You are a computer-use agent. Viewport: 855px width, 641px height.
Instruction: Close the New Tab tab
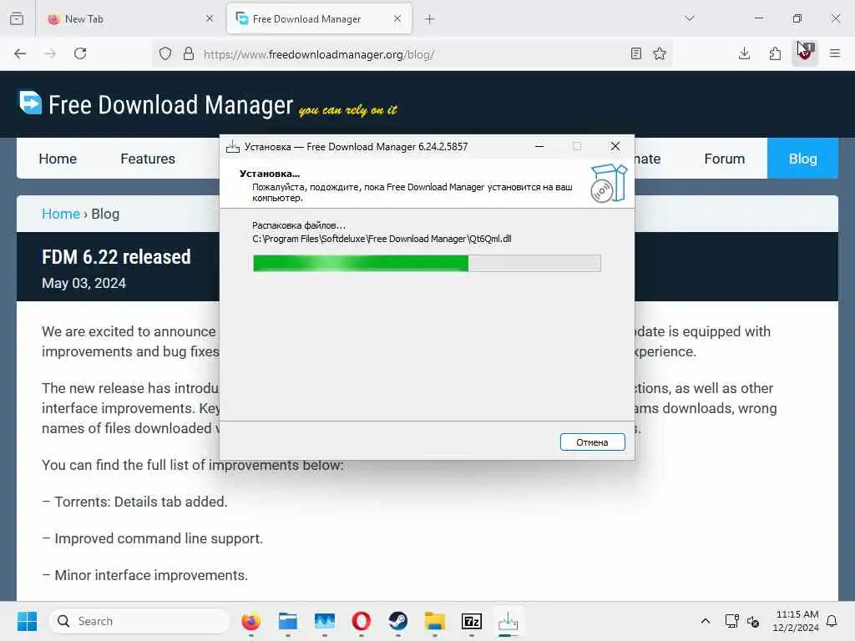pos(210,18)
